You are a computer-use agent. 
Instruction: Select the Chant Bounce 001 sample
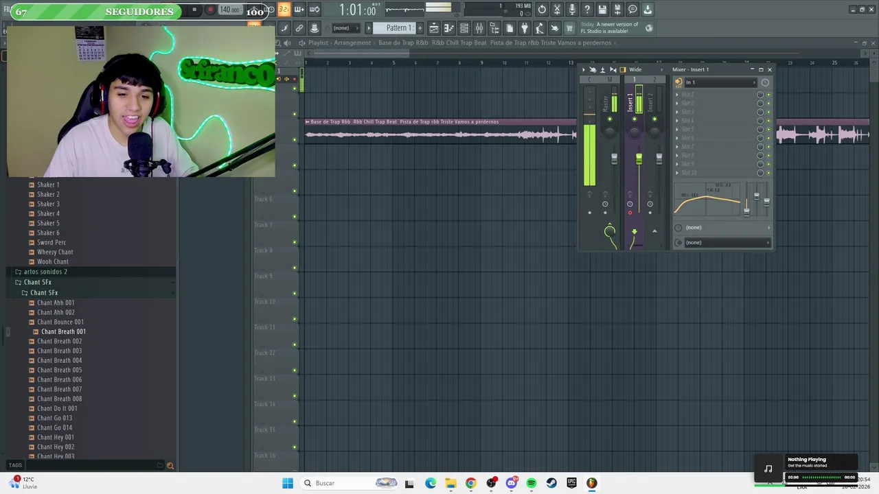(60, 322)
